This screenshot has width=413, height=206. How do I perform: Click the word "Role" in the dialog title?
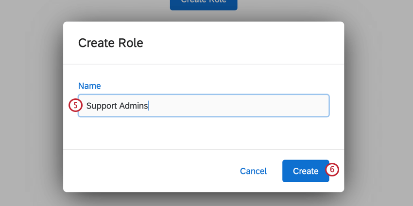pyautogui.click(x=131, y=43)
